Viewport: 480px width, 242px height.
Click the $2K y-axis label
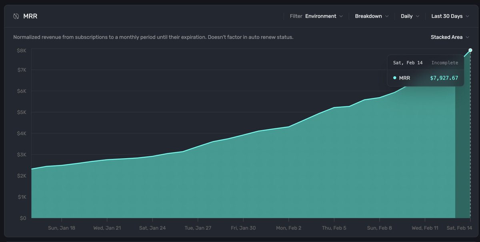pyautogui.click(x=21, y=176)
